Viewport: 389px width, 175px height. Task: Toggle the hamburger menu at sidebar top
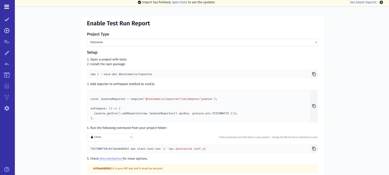click(7, 7)
